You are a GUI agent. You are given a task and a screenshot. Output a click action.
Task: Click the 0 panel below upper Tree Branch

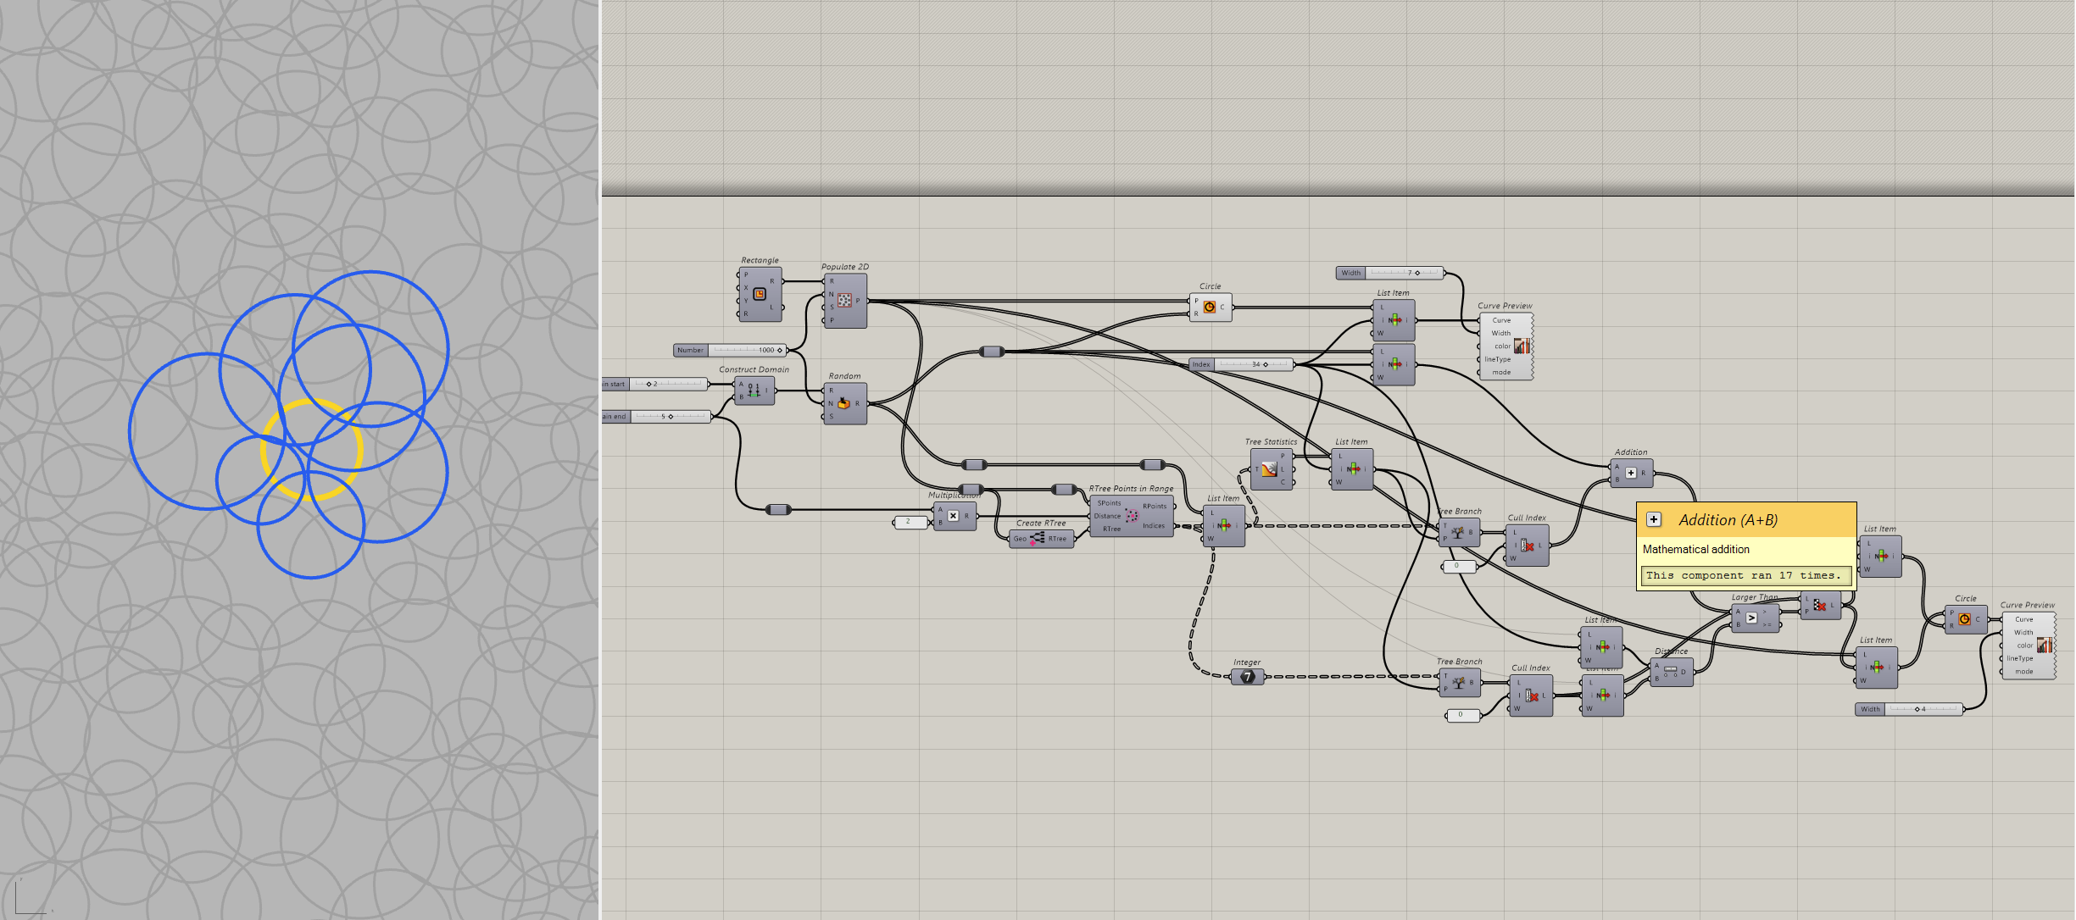click(1459, 566)
